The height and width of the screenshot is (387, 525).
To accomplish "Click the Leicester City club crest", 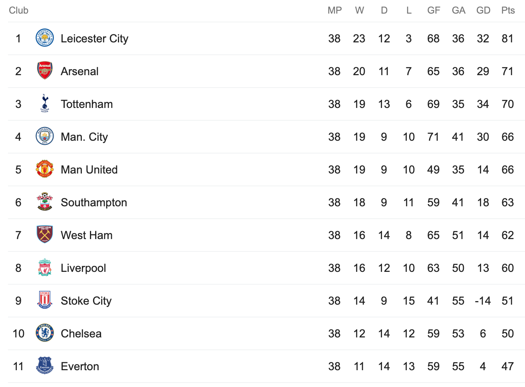I will [44, 38].
